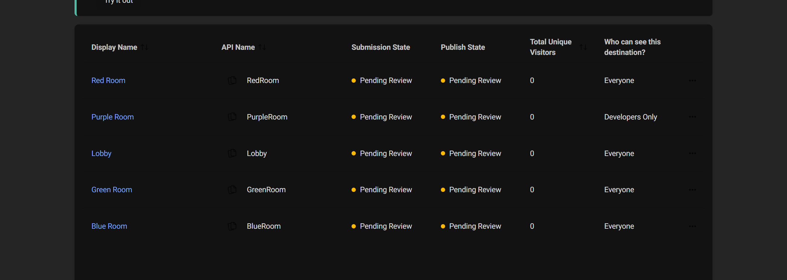This screenshot has width=787, height=280.
Task: Open the Green Room row actions menu
Action: pyautogui.click(x=693, y=189)
